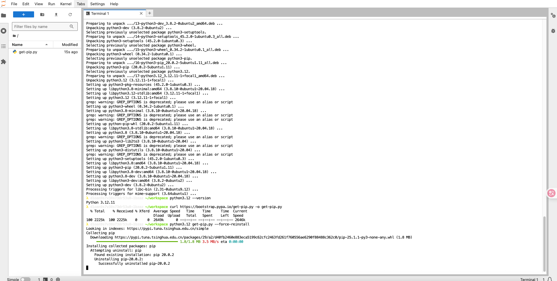Viewport: 557px width, 281px height.
Task: Click 'Terminal 1' label in status bar
Action: coord(529,279)
